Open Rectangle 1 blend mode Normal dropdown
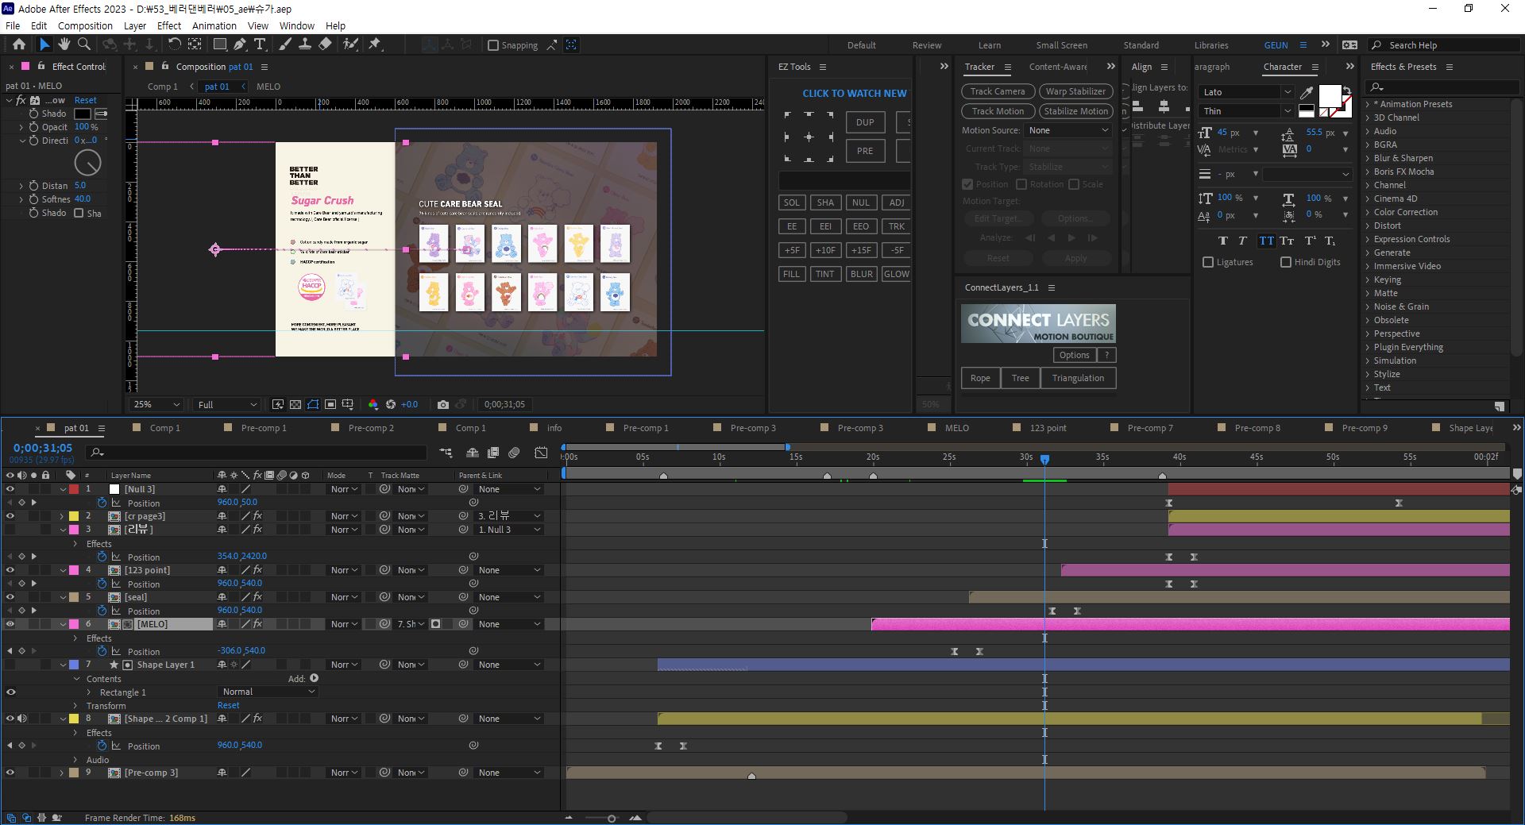 coord(268,692)
